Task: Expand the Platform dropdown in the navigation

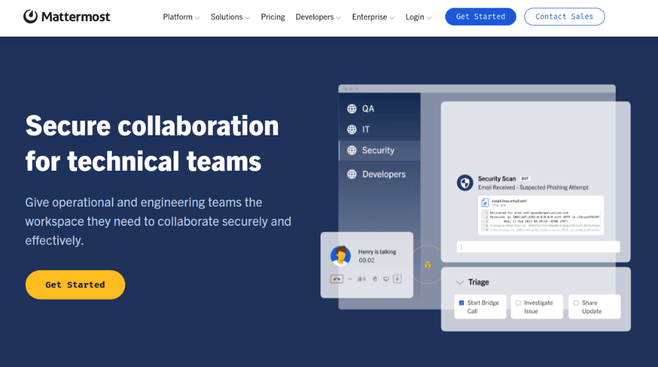Action: [181, 17]
